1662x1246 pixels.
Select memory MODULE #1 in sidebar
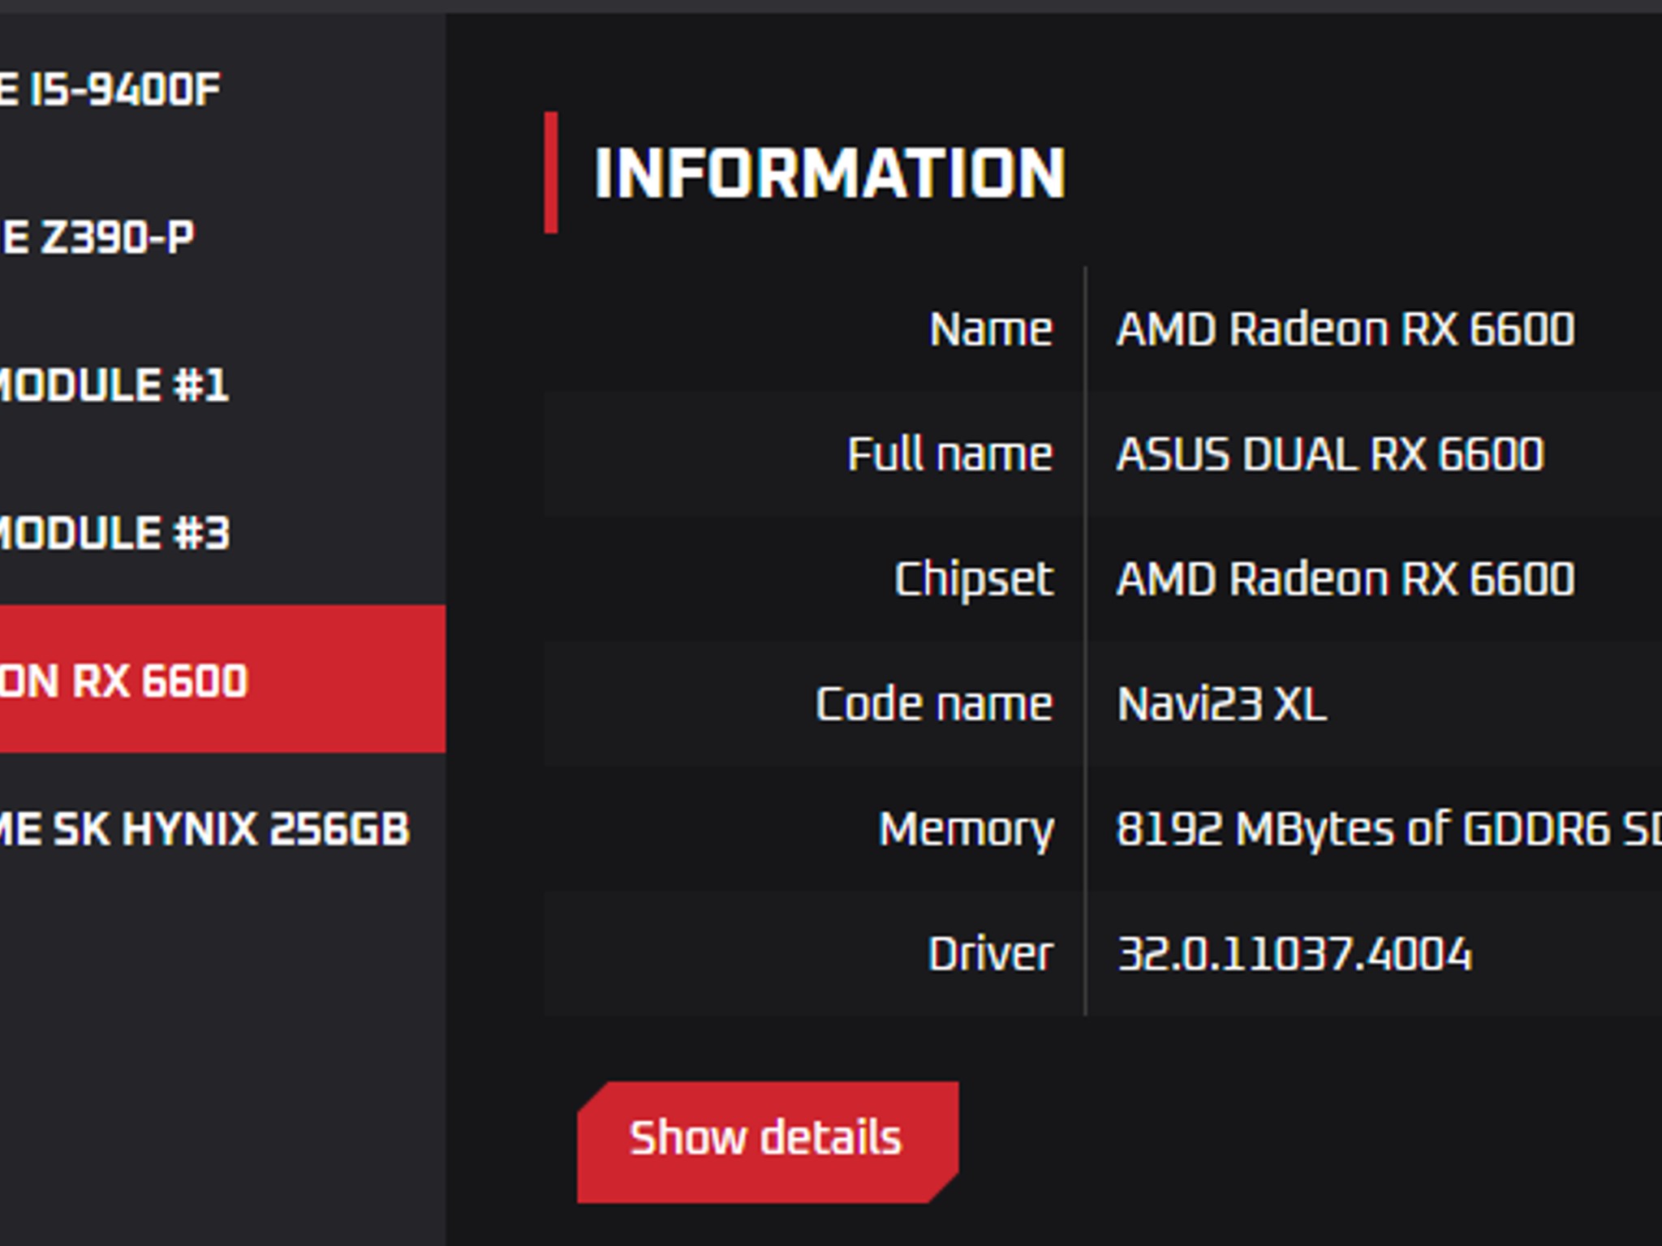pos(222,385)
